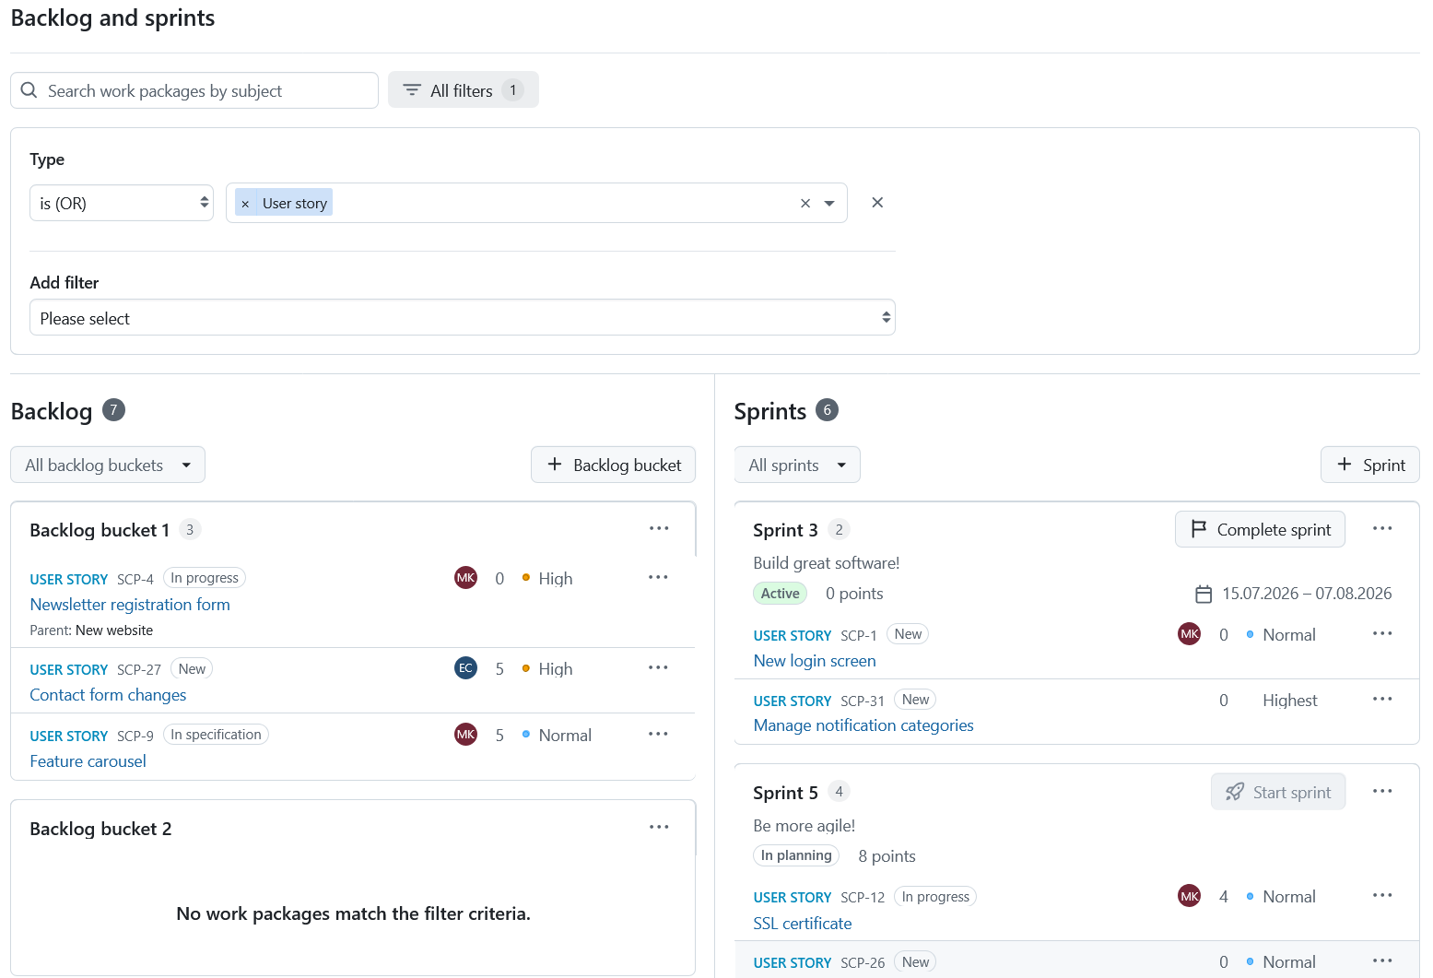Screen dimensions: 1433x978
Task: Click the SCP-27 identifier
Action: click(139, 669)
